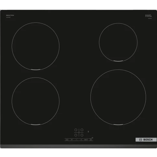Tap the main power on/off touch key
Viewport: 157px width, 157px height.
click(67, 139)
